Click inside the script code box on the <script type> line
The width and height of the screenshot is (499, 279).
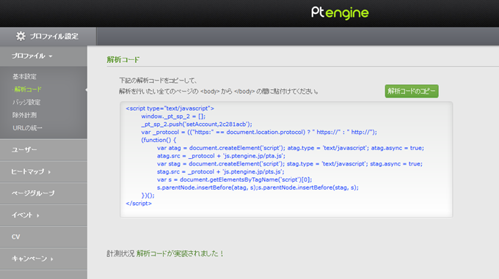(x=170, y=108)
